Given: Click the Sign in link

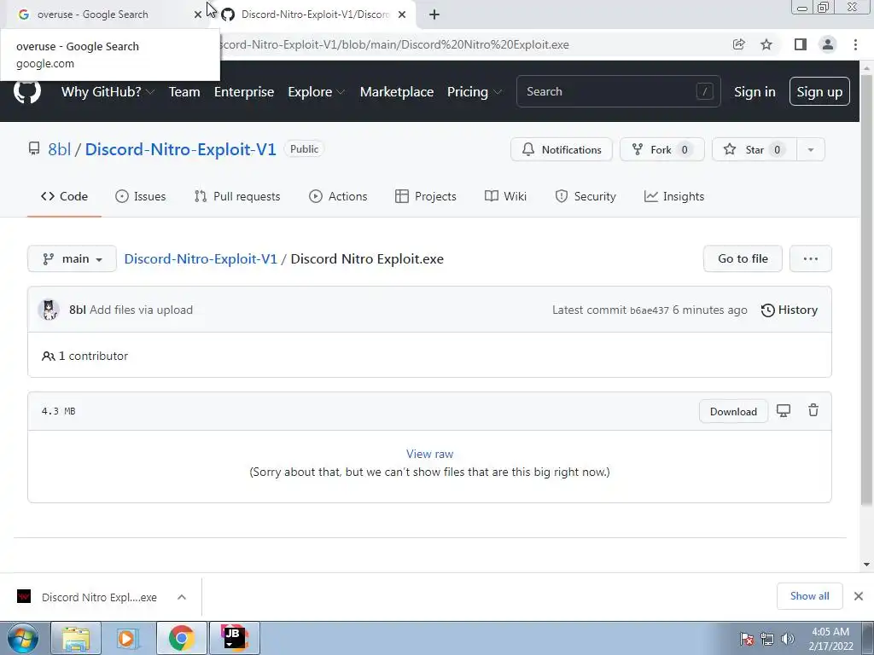Looking at the screenshot, I should click(755, 92).
